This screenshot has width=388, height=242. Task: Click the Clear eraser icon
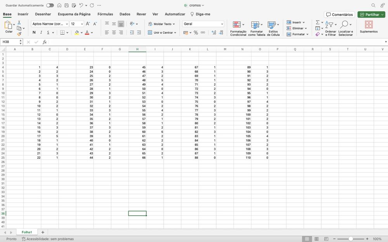coord(318,34)
